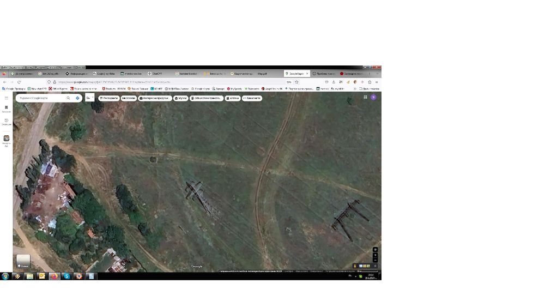The width and height of the screenshot is (545, 307).
Task: Open directions with the blue diamond icon
Action: point(77,98)
